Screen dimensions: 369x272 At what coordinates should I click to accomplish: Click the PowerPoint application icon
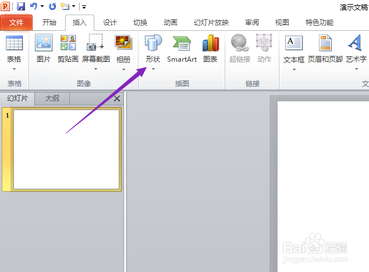coord(5,6)
